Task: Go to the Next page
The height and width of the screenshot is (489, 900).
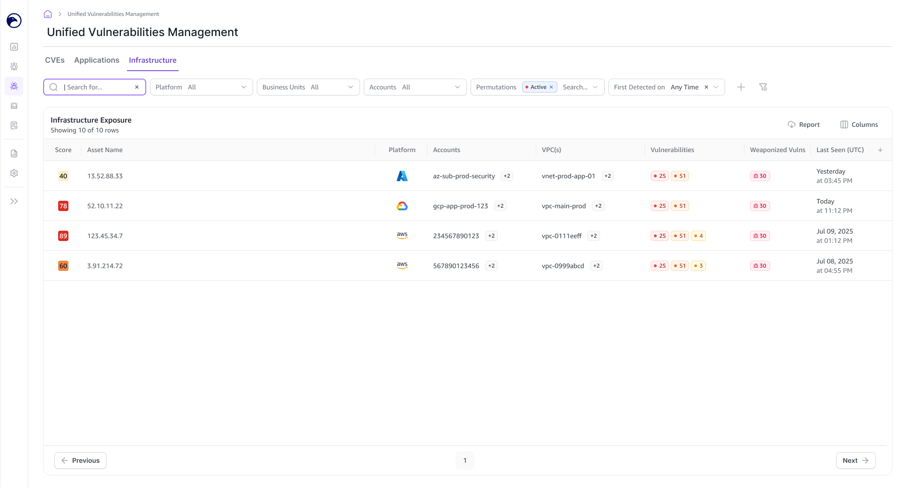Action: click(856, 460)
